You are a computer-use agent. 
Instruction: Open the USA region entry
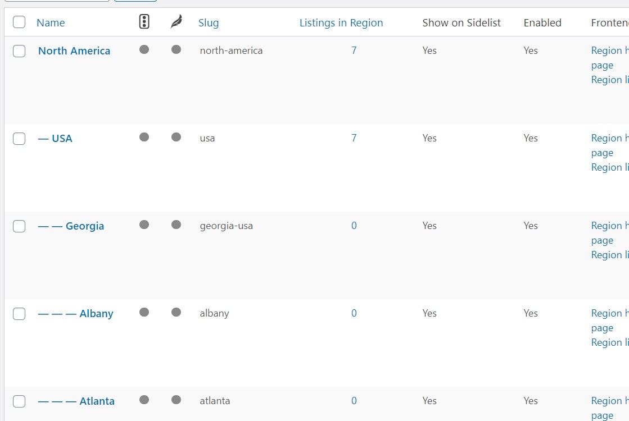[55, 139]
